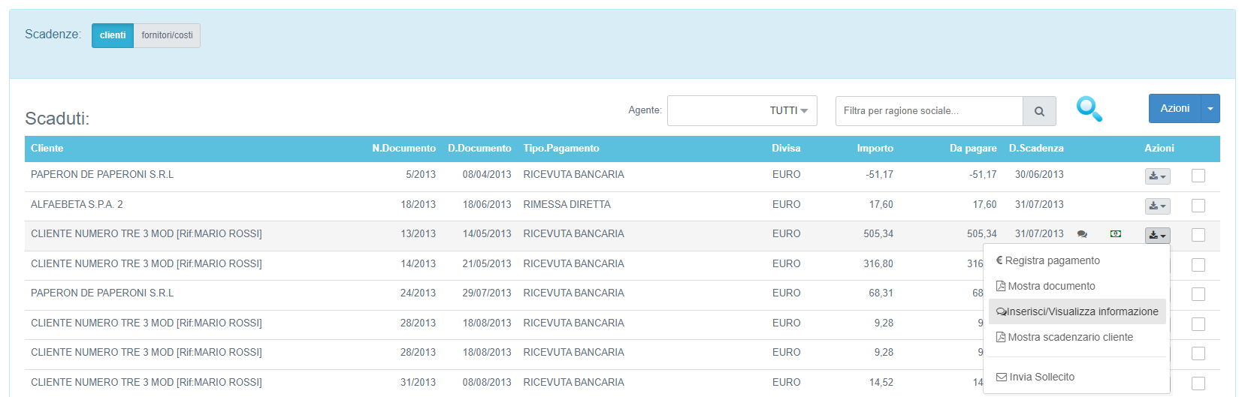This screenshot has width=1242, height=397.
Task: Click the green money icon in the 13/2013 row
Action: (x=1116, y=234)
